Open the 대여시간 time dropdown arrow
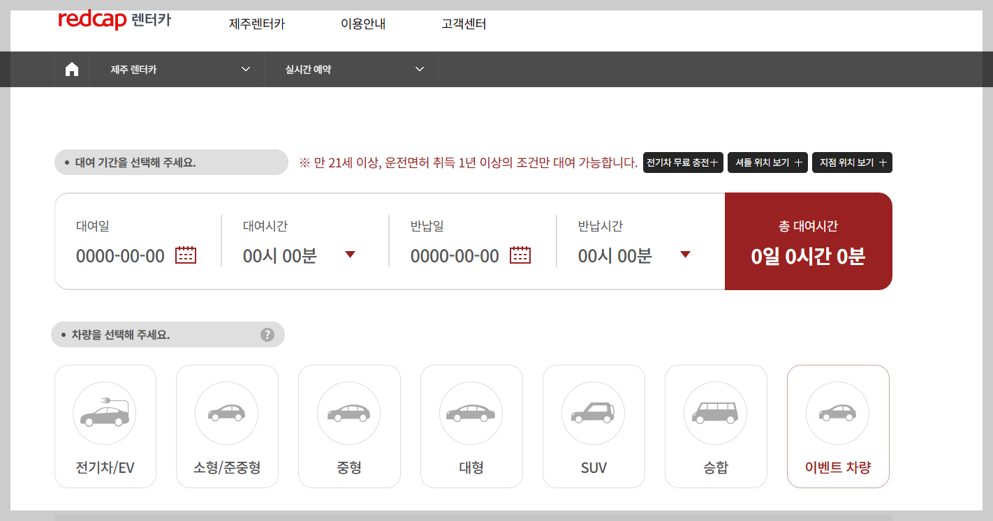Image resolution: width=993 pixels, height=521 pixels. [x=351, y=255]
